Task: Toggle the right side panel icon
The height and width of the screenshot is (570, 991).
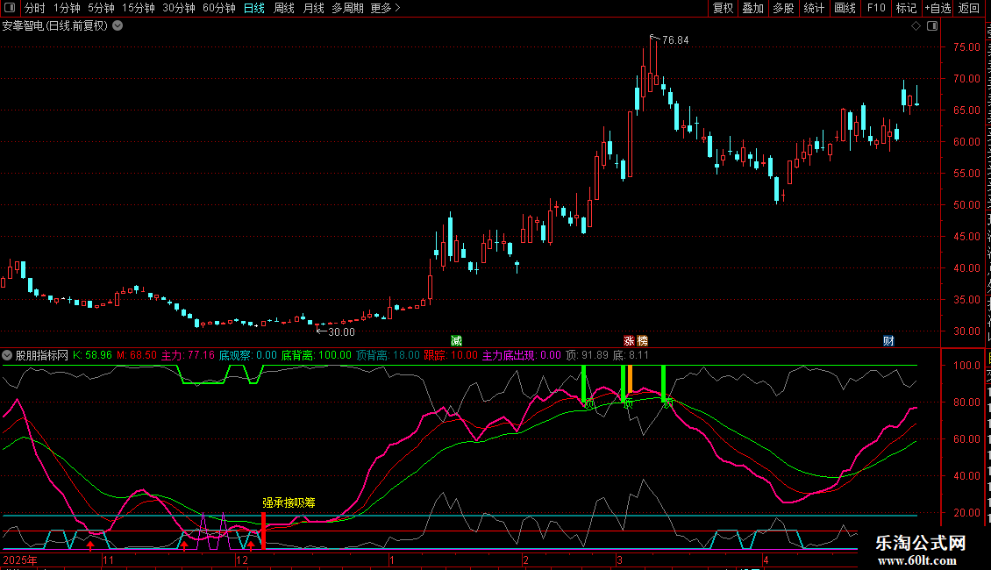Action: (x=932, y=26)
